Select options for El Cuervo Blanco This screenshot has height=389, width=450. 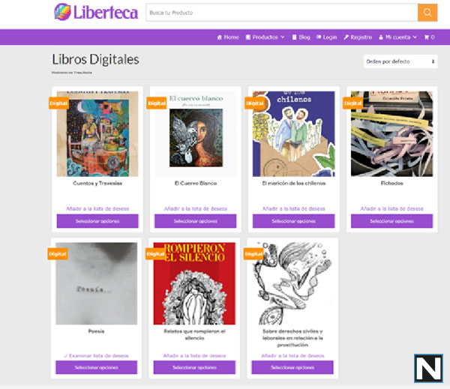pyautogui.click(x=196, y=221)
